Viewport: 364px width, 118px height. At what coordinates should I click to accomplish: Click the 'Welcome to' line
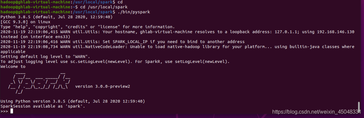[13, 66]
